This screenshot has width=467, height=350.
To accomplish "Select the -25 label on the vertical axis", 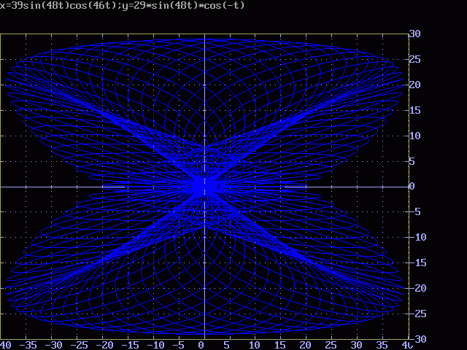I will click(x=417, y=314).
